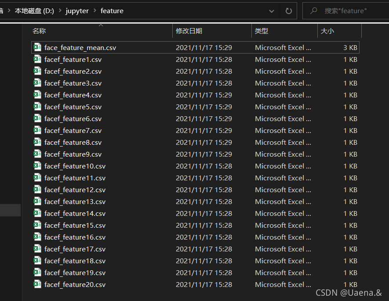This screenshot has height=301, width=389.
Task: Select file name facef_feature20.csv
Action: (x=75, y=285)
